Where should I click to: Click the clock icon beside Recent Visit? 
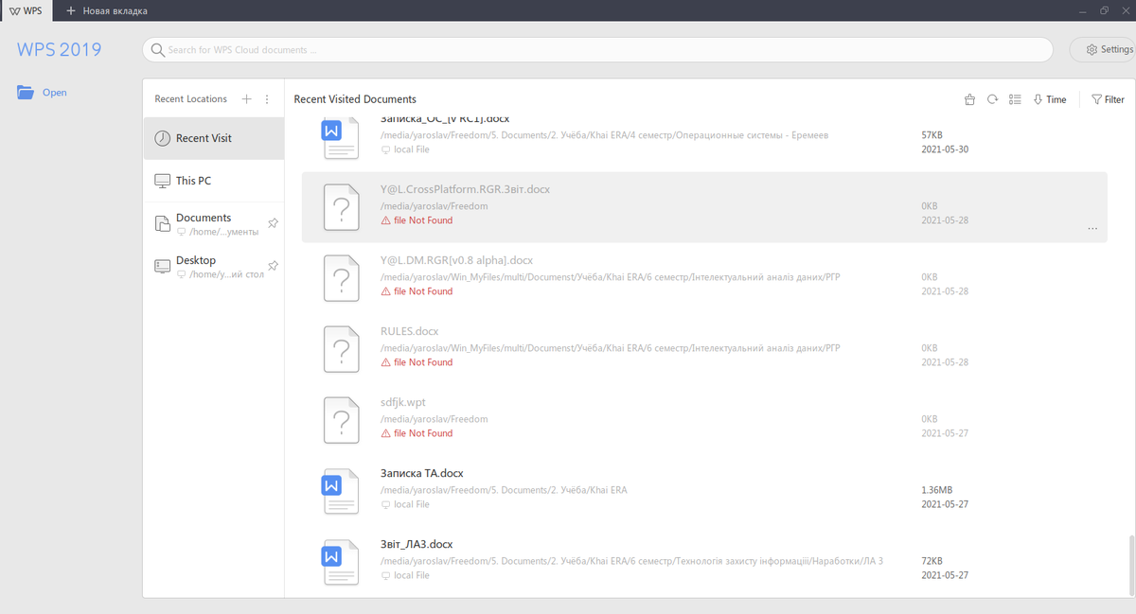[x=162, y=138]
